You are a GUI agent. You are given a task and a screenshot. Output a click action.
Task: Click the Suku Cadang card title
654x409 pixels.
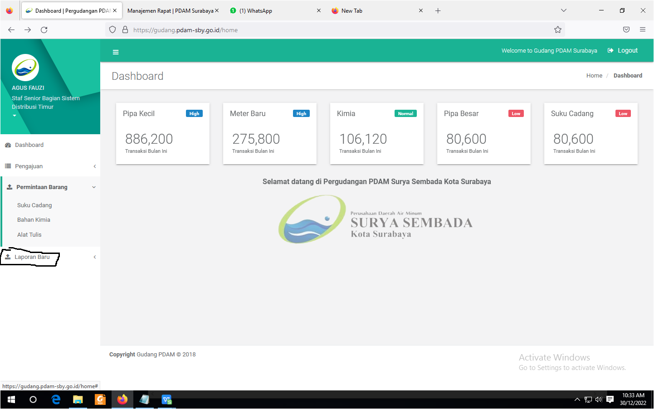tap(572, 114)
